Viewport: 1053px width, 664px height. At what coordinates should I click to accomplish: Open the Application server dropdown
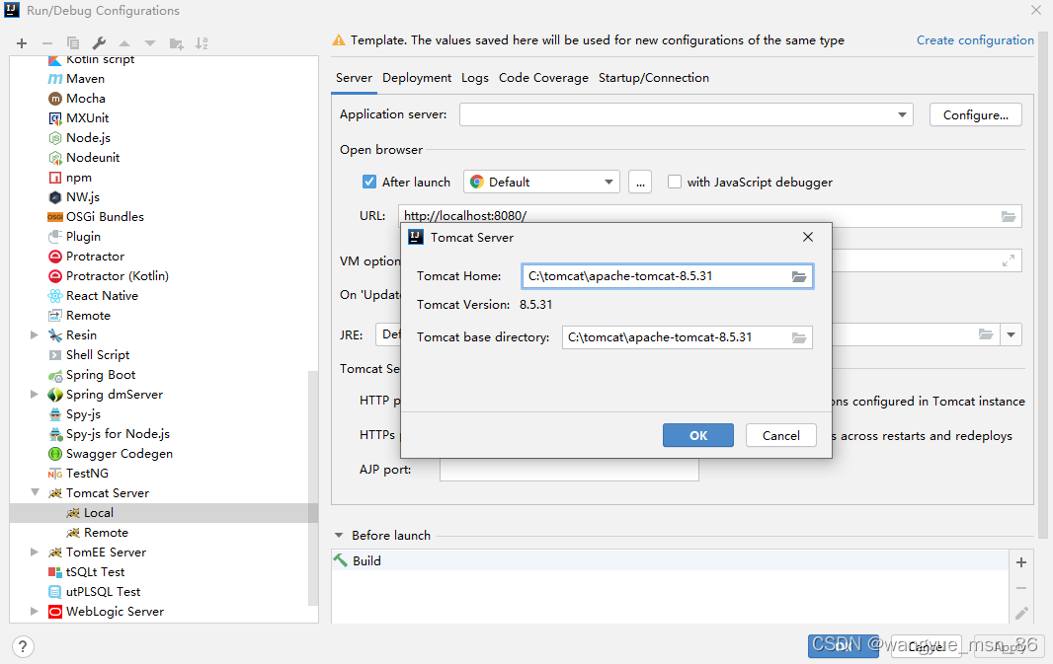point(902,114)
